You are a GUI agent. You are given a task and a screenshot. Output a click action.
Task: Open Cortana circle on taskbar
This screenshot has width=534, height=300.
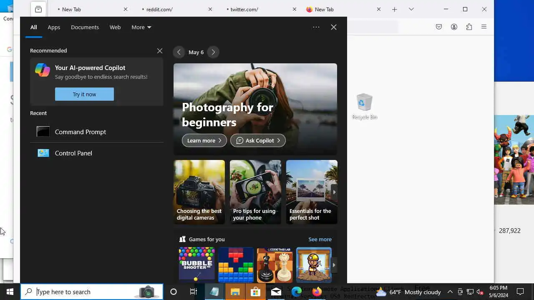tap(174, 292)
